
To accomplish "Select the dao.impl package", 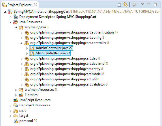I will [x=66, y=64].
